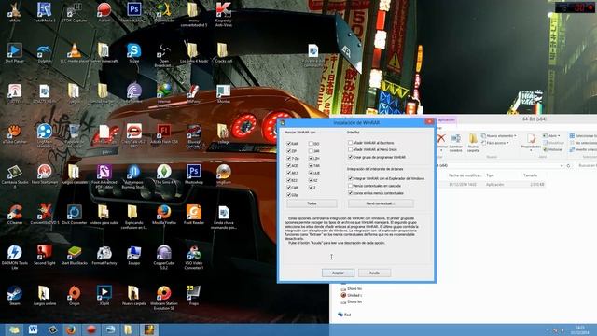Open Foxit Reader desktop shortcut
The image size is (597, 336).
(193, 214)
